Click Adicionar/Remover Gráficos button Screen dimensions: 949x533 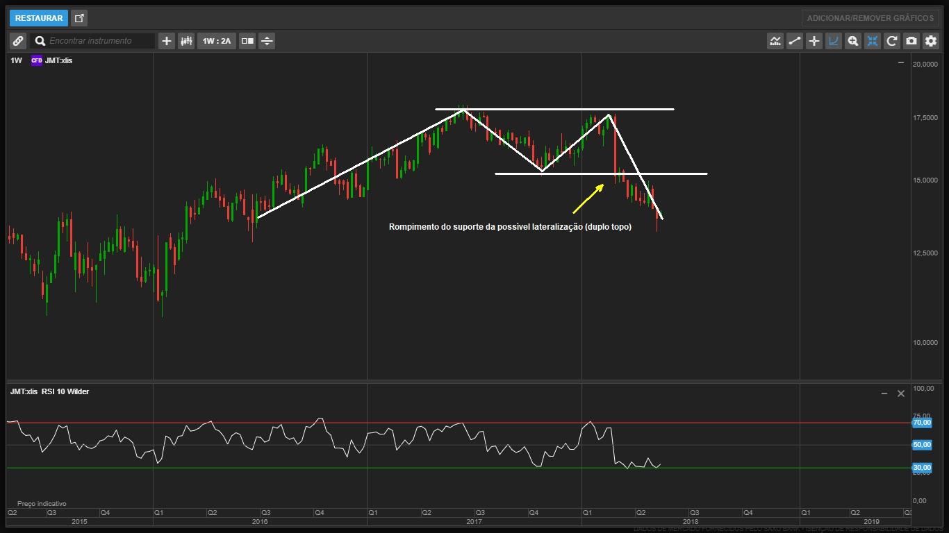[x=870, y=18]
